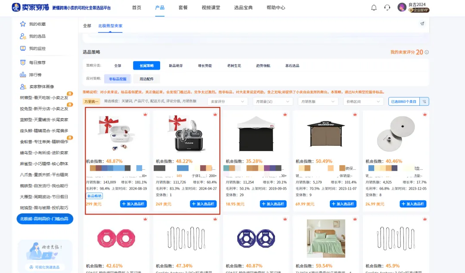465x273 pixels.
Task: Click the crown icon on the 47.34% card
Action: coord(215,219)
